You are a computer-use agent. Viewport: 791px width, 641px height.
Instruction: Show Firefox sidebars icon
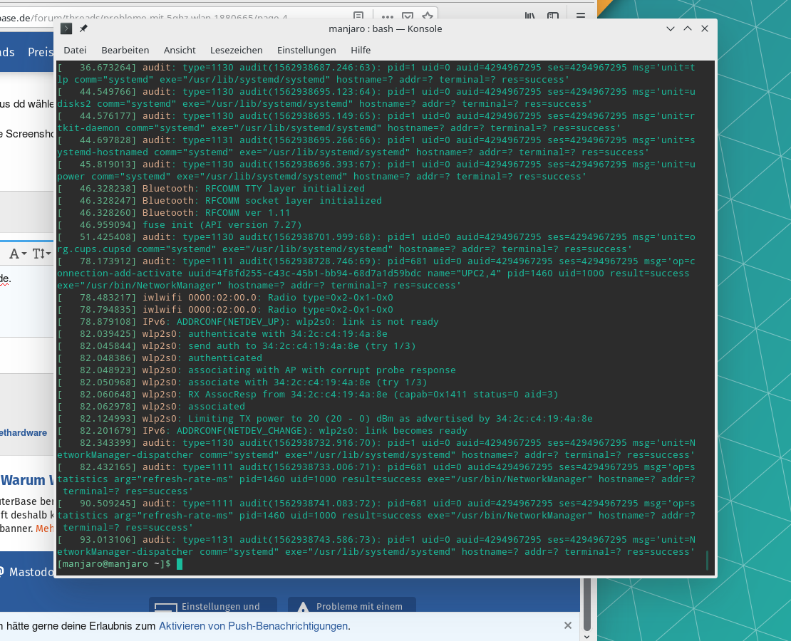pyautogui.click(x=553, y=16)
